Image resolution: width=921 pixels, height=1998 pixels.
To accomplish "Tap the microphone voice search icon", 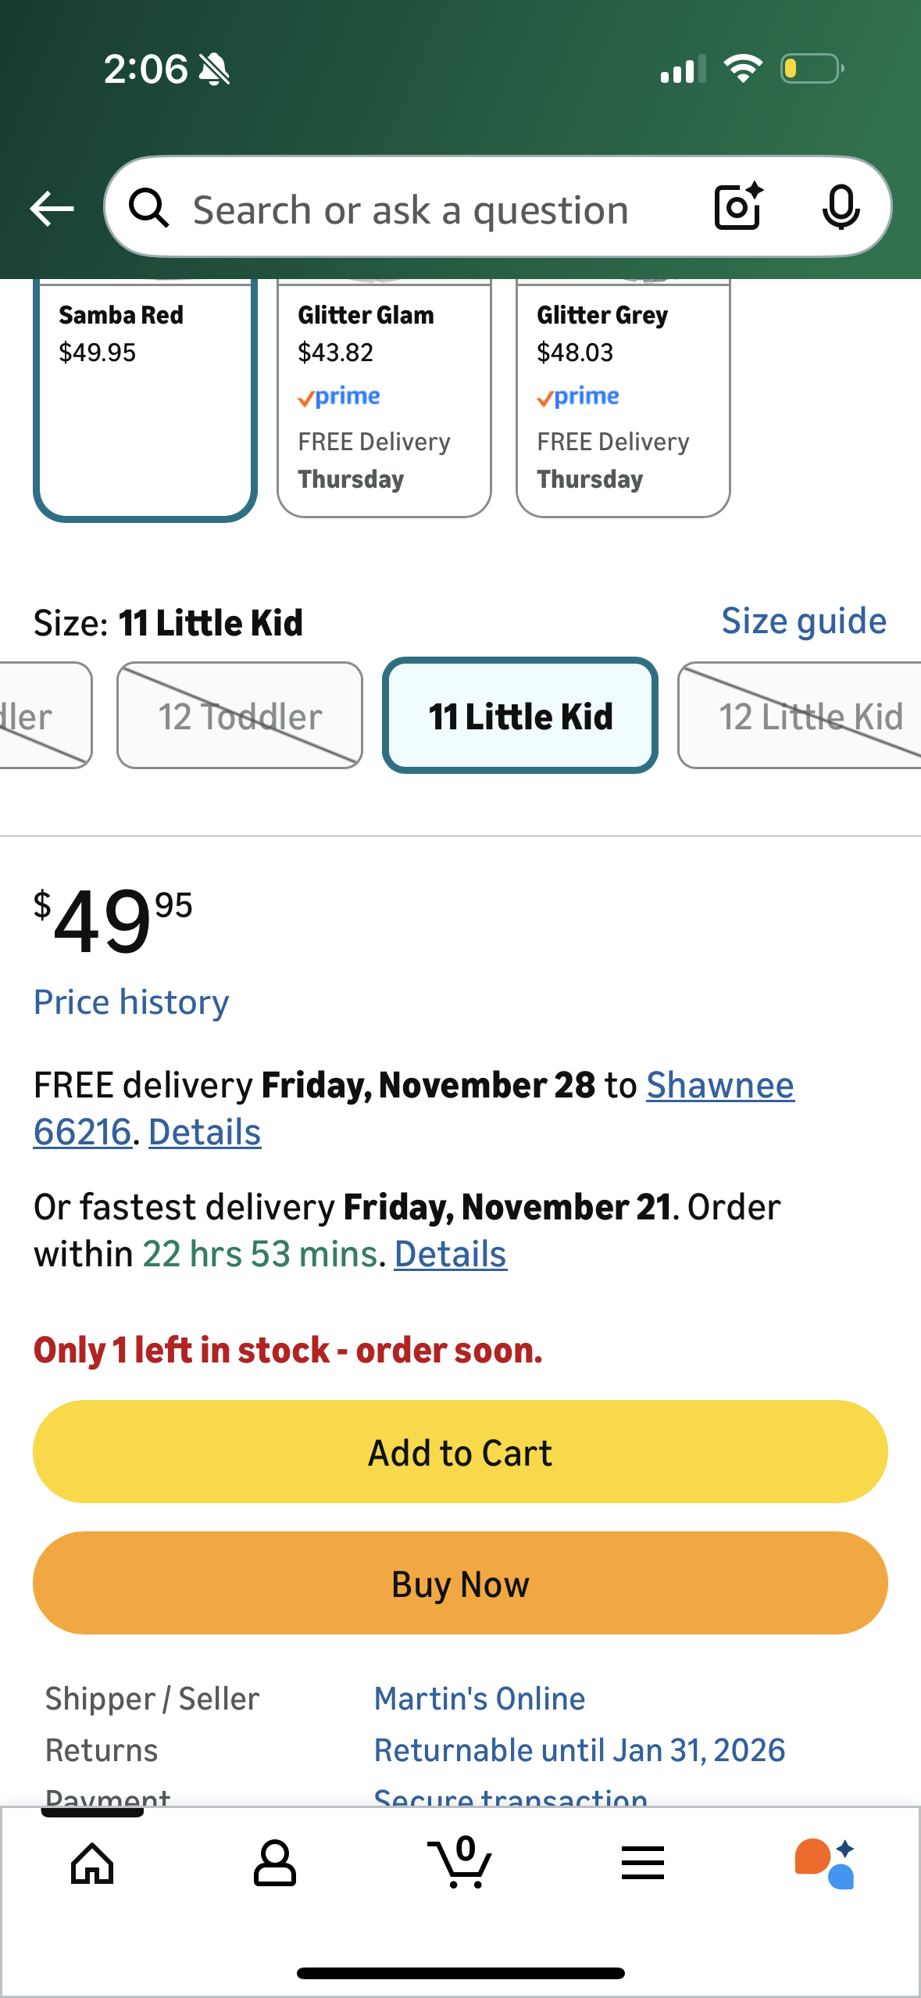I will pyautogui.click(x=841, y=208).
